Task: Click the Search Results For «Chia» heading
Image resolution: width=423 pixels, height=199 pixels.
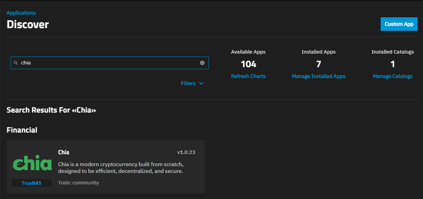Action: point(52,110)
